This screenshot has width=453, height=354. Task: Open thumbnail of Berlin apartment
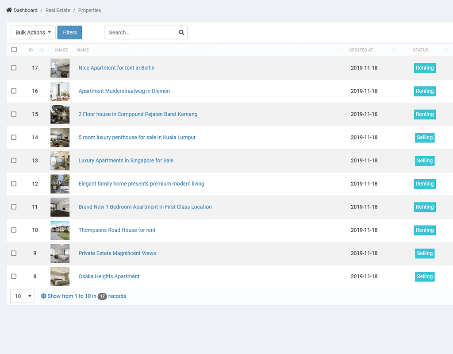pos(60,68)
